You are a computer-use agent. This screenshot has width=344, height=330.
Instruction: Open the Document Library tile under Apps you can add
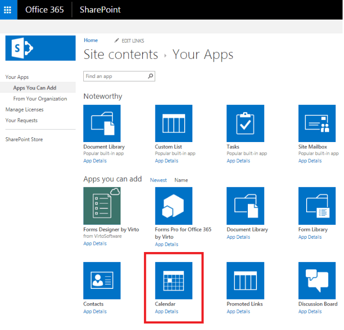(245, 206)
